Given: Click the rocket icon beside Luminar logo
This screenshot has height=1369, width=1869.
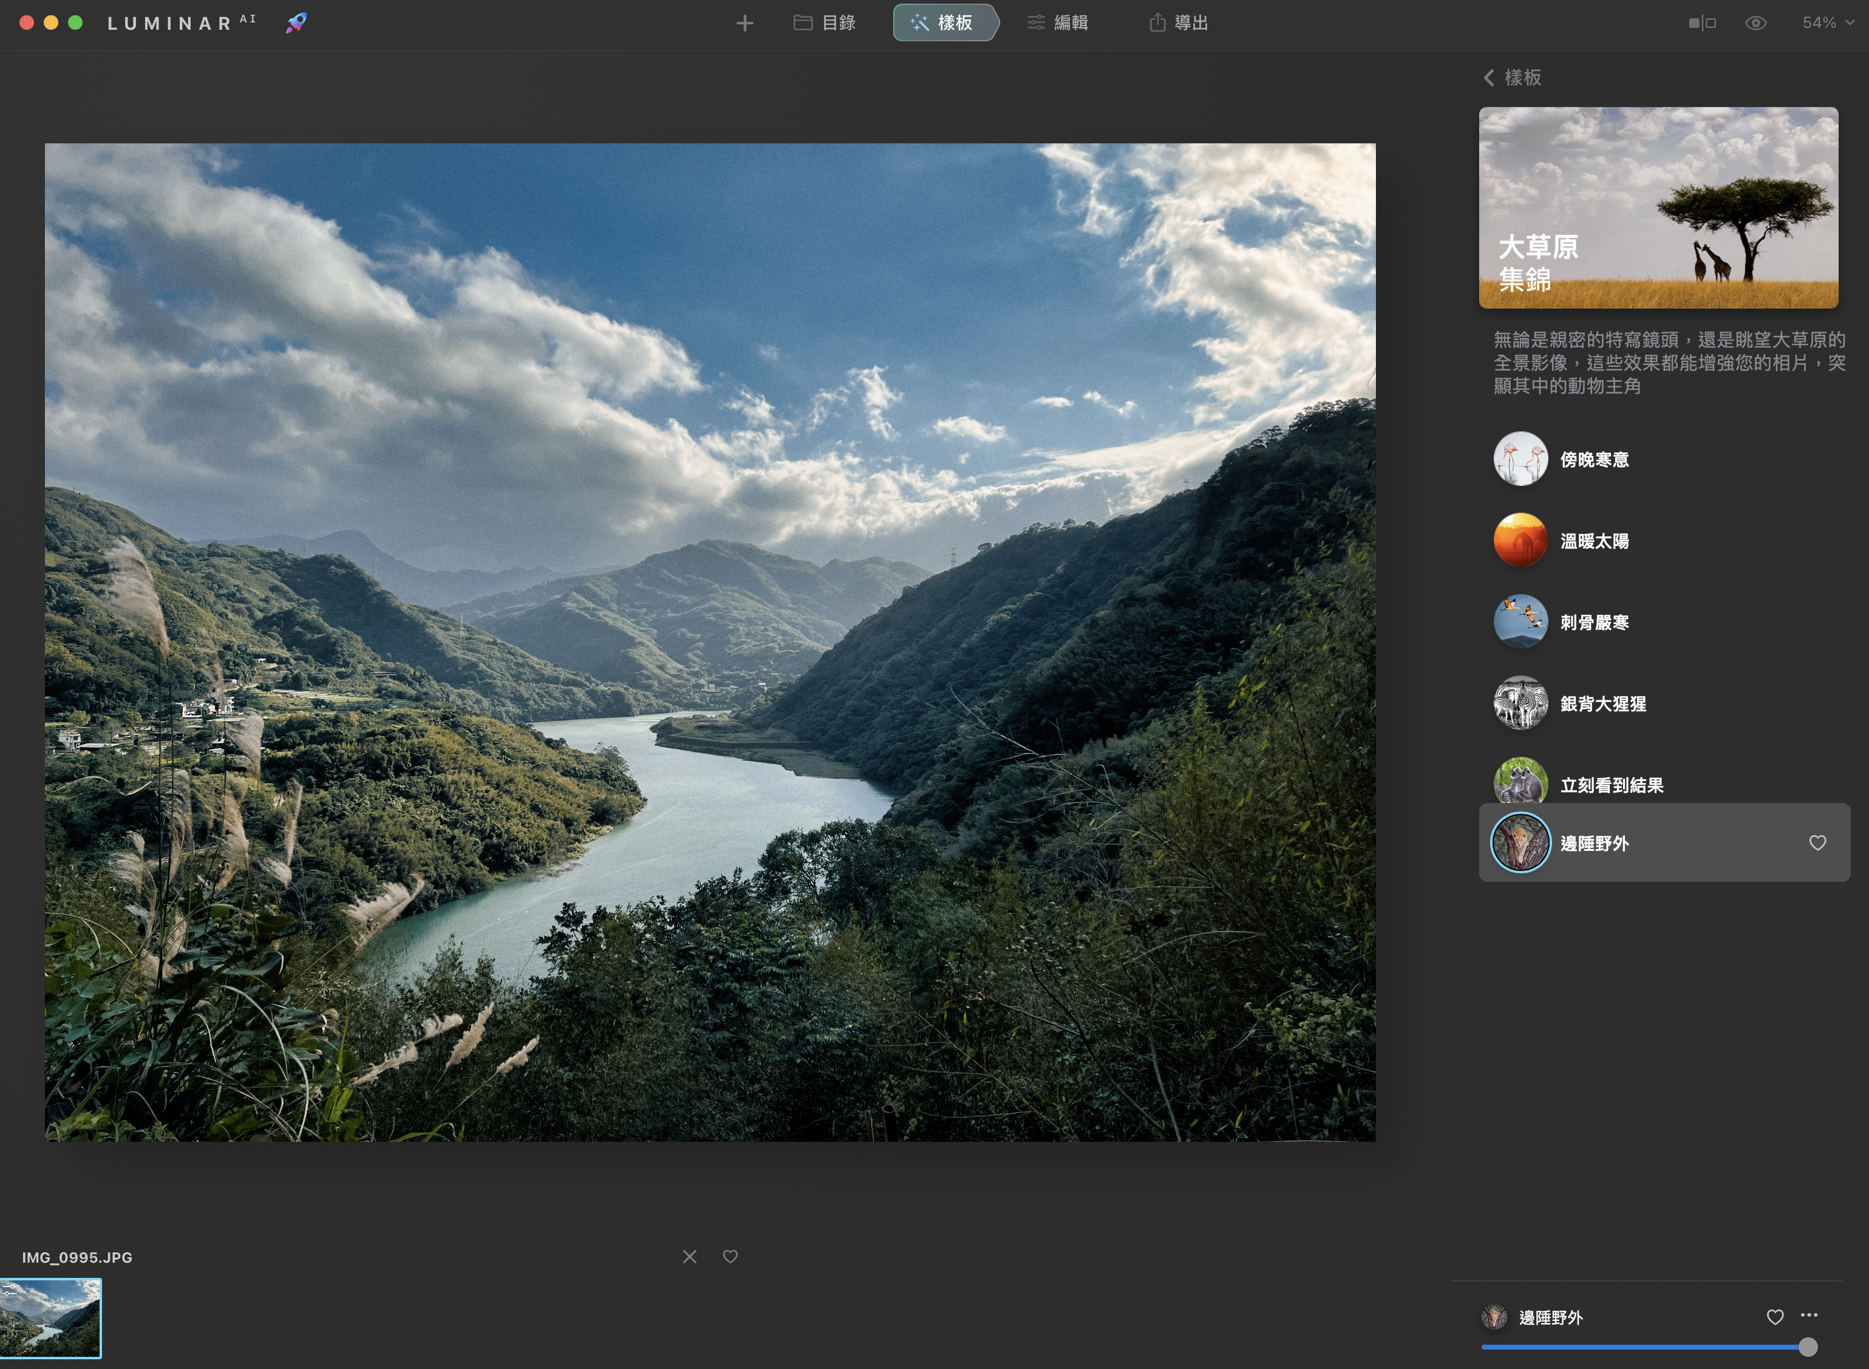Looking at the screenshot, I should pyautogui.click(x=296, y=22).
